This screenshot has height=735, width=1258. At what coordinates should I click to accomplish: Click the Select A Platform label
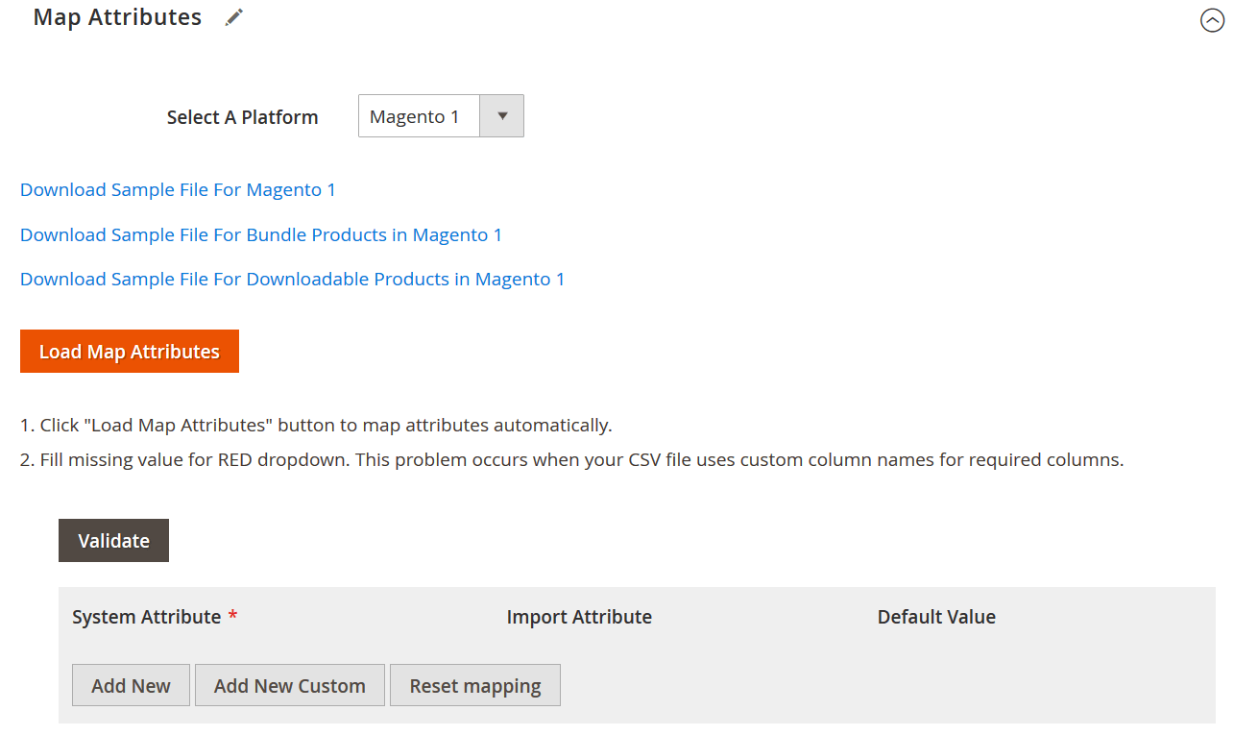(x=242, y=116)
